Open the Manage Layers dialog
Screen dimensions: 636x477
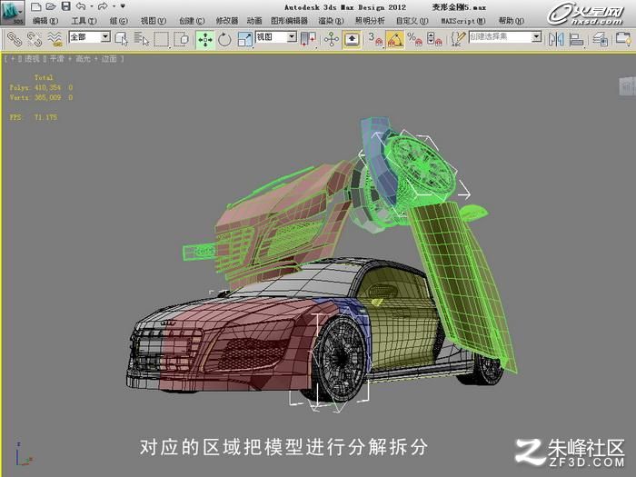[600, 39]
